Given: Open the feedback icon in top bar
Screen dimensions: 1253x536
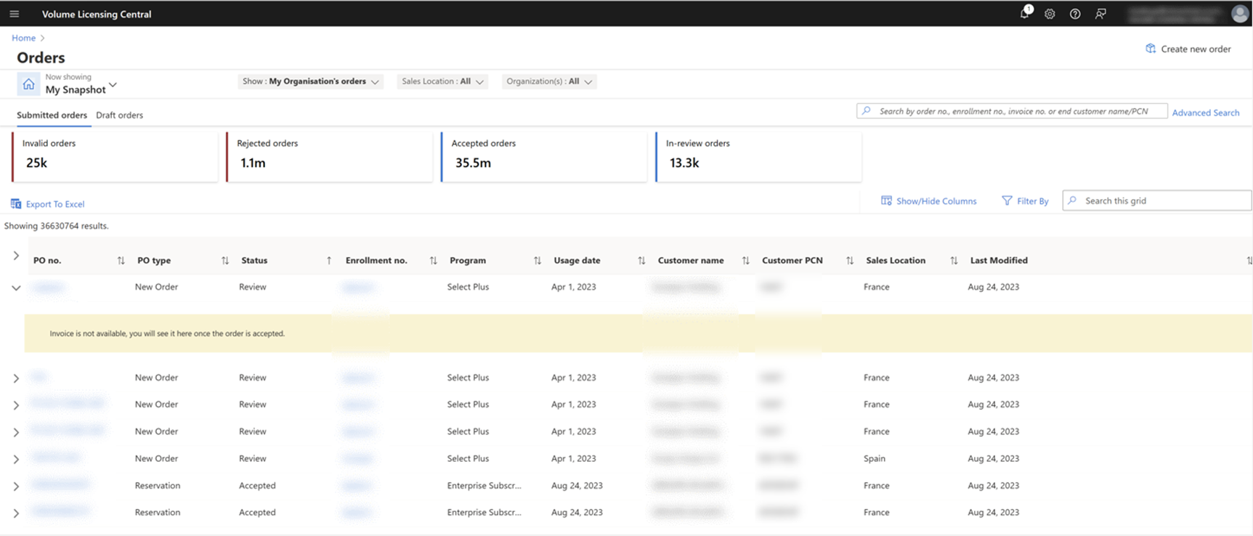Looking at the screenshot, I should point(1100,14).
